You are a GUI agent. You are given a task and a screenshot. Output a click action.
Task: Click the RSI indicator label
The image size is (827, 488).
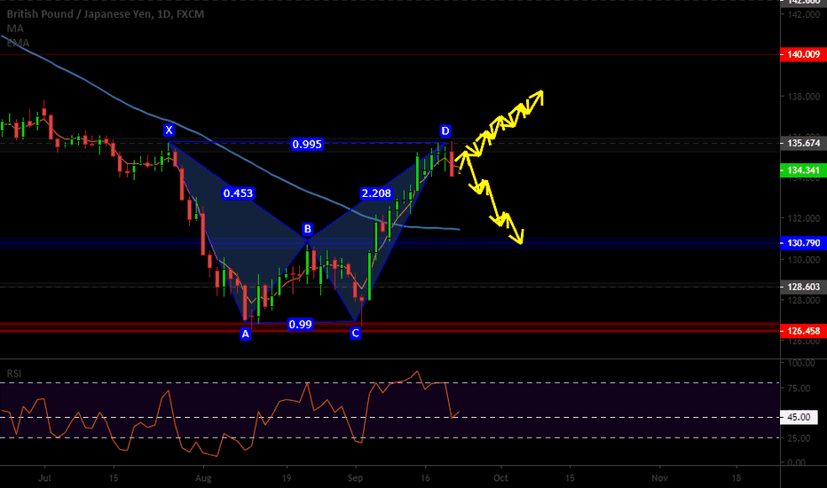[14, 374]
